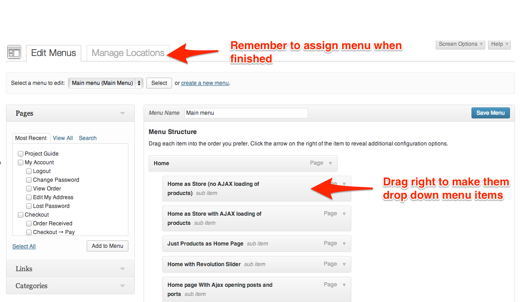Show the Most Recent pages tab

coord(31,138)
